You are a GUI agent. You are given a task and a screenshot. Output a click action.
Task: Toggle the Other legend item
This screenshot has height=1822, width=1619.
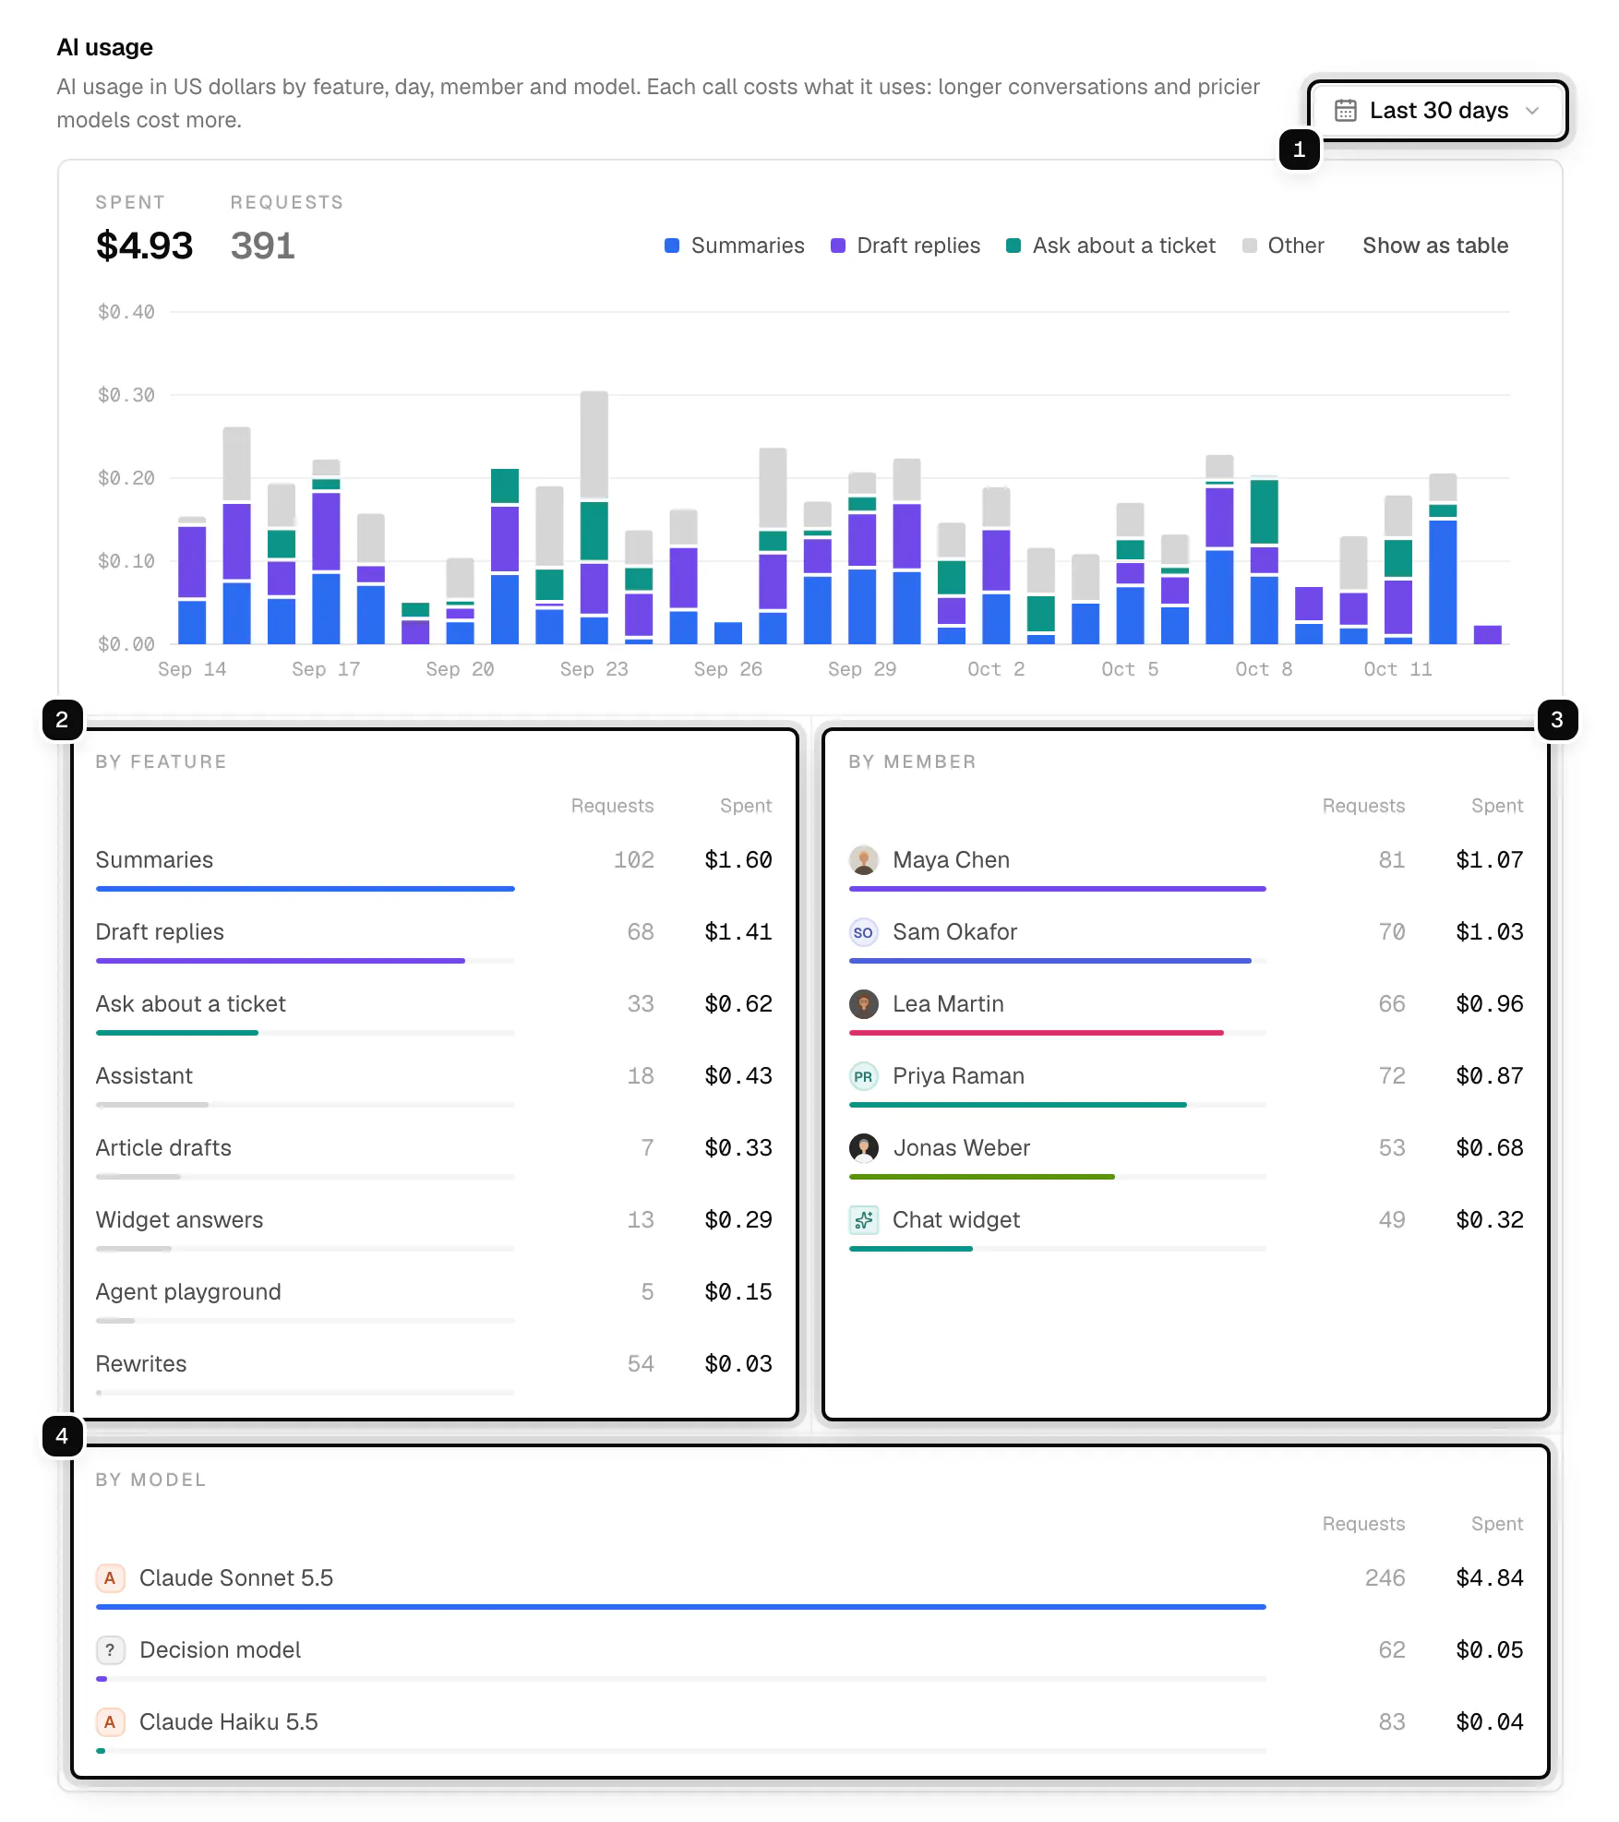pyautogui.click(x=1283, y=246)
